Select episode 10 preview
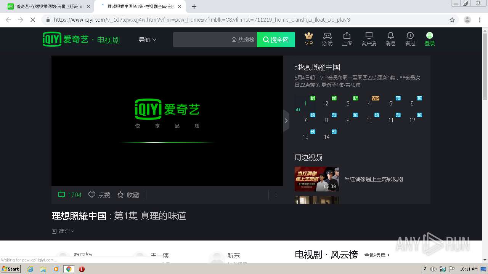This screenshot has height=274, width=488. pos(369,119)
